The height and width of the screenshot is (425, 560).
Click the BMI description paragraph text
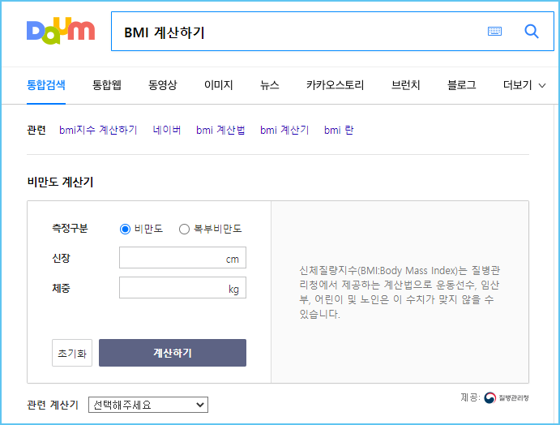tap(400, 292)
